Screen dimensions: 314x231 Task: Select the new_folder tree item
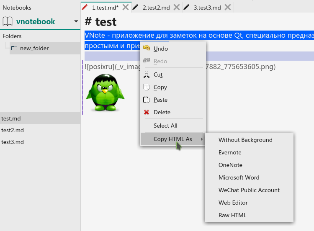tap(45, 48)
